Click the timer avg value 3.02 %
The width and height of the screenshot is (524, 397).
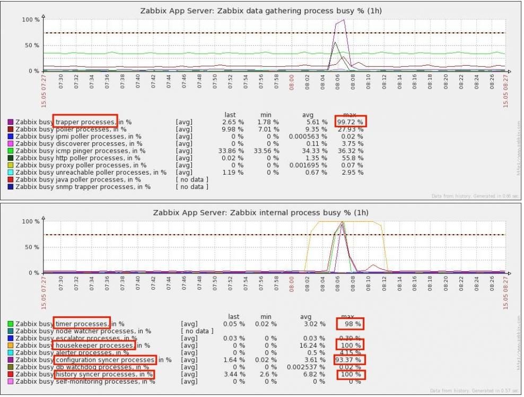(x=314, y=324)
